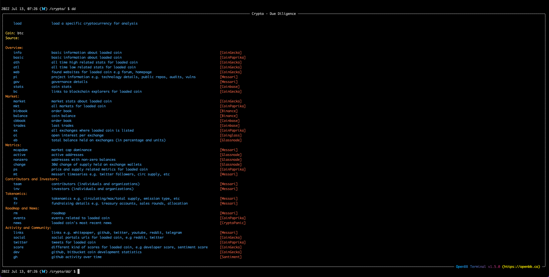Click the butterfly icon in the /crypto/dd/ prompt
Image resolution: width=549 pixels, height=277 pixels.
pos(44,271)
